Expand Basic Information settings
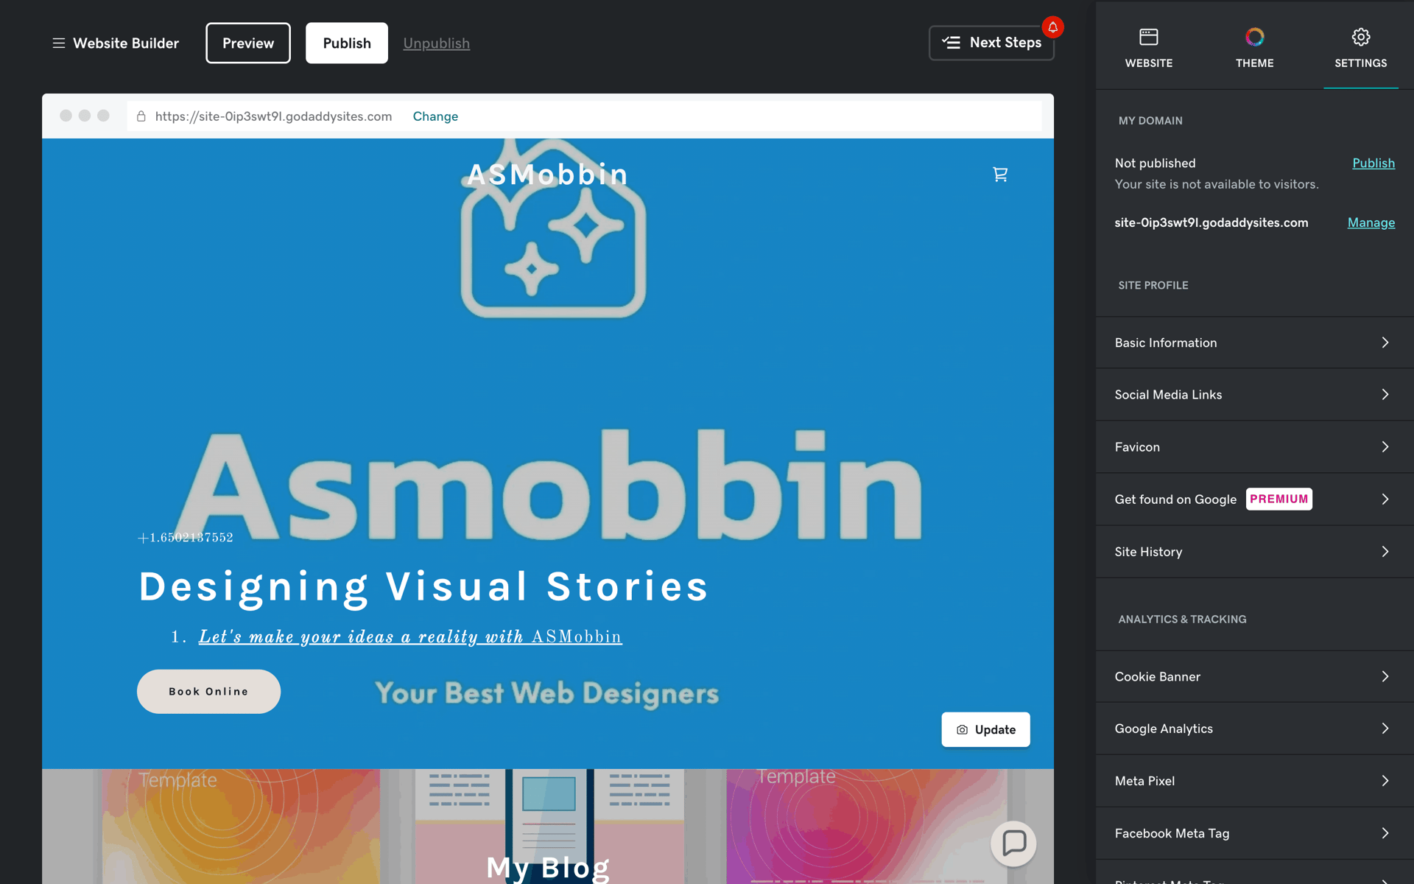Viewport: 1414px width, 884px height. pos(1255,343)
